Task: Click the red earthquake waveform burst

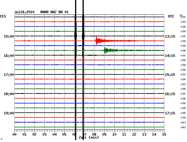Action: [x=100, y=41]
